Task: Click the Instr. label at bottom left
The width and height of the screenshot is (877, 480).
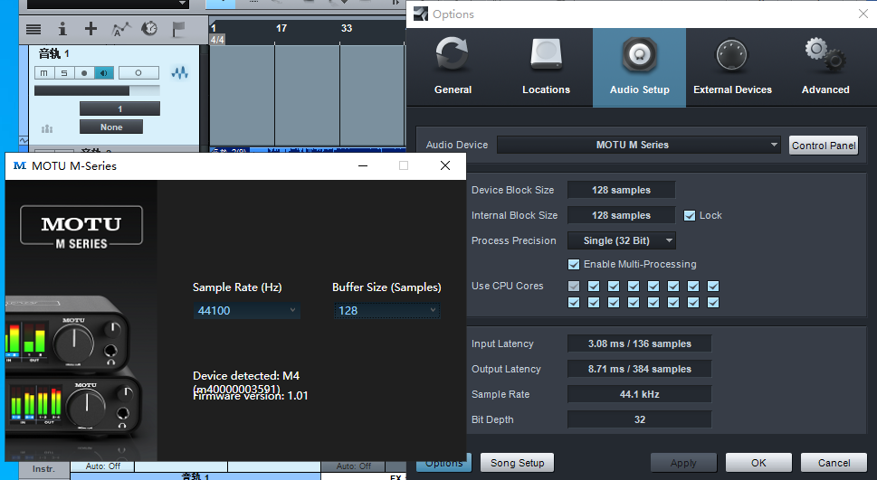Action: click(x=43, y=469)
